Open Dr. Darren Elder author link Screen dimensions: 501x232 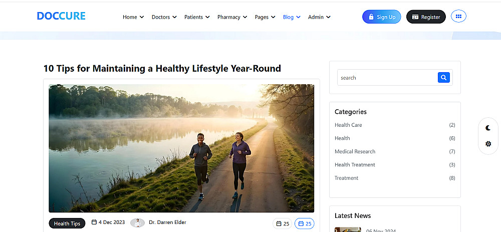[167, 222]
